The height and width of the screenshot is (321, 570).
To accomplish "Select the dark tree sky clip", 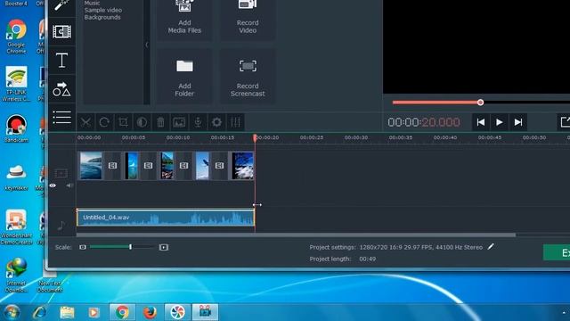I will point(242,166).
